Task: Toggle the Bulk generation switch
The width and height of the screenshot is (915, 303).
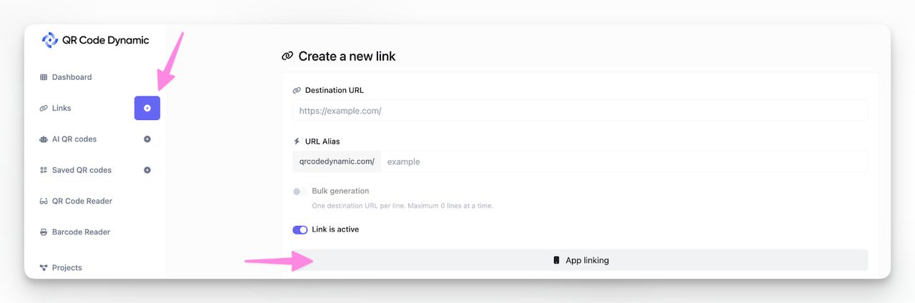Action: (300, 192)
